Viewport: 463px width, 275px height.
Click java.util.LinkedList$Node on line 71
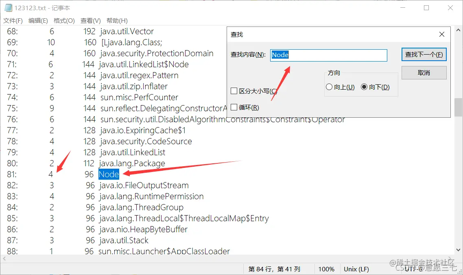(x=144, y=64)
